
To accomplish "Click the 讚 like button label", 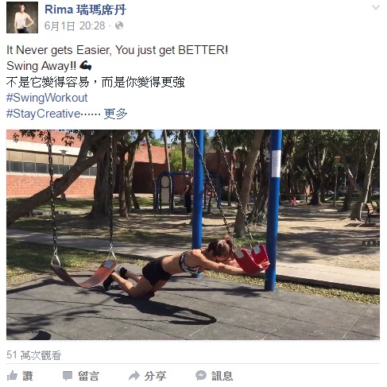I will tap(28, 376).
